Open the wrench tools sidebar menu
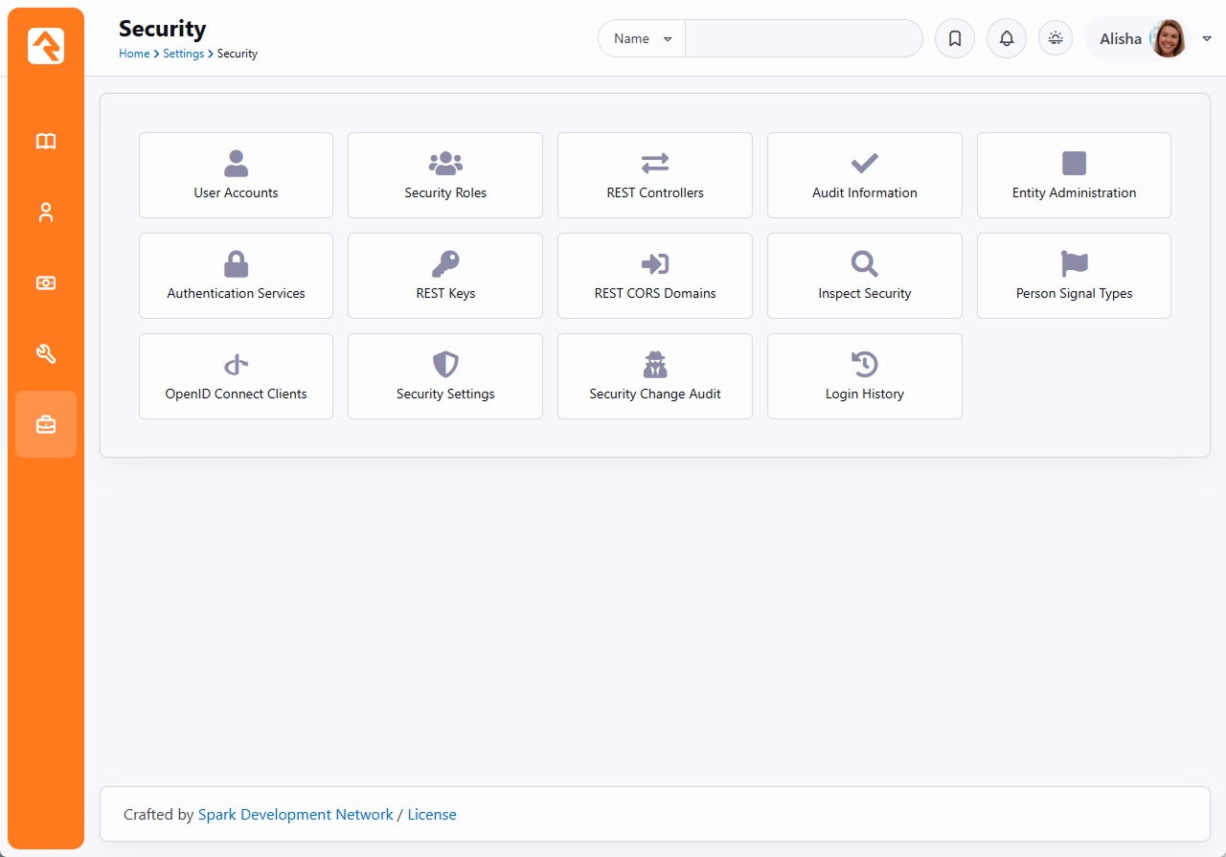1226x857 pixels. [46, 353]
